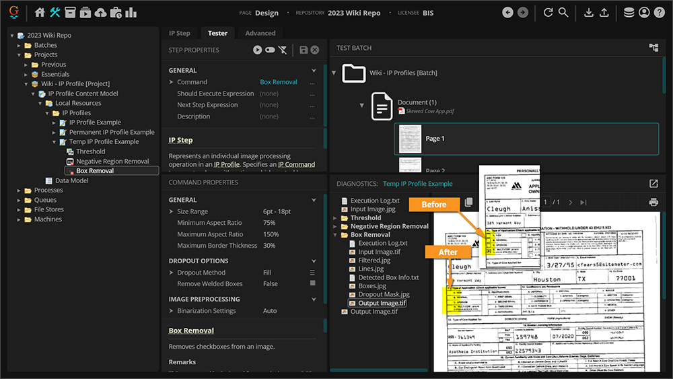This screenshot has width=673, height=379.
Task: Open ellipsis editor for Description property
Action: [x=312, y=116]
